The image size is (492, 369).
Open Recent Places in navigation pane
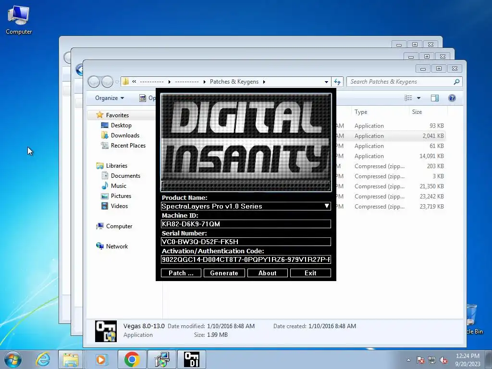(x=128, y=145)
